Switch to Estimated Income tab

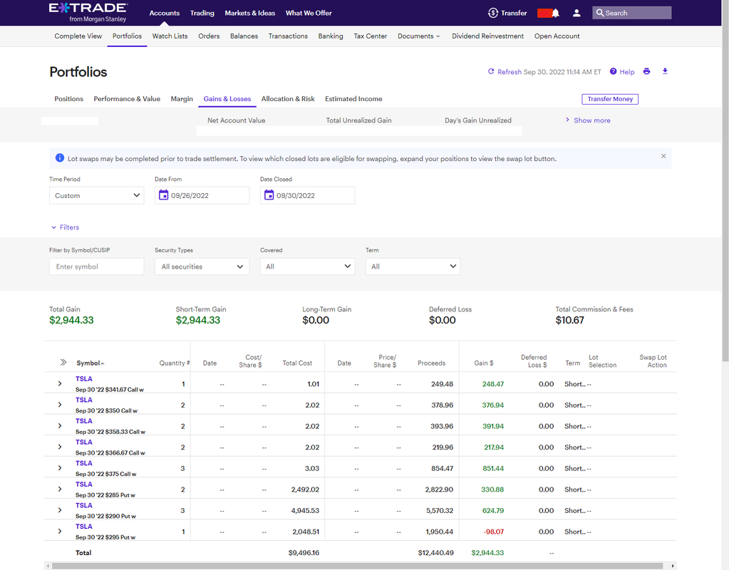click(353, 98)
